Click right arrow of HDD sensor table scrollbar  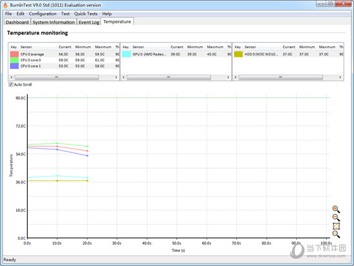click(340, 77)
